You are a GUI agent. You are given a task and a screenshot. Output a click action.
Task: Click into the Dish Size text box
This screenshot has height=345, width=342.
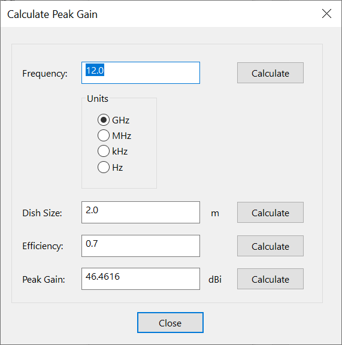[141, 212]
